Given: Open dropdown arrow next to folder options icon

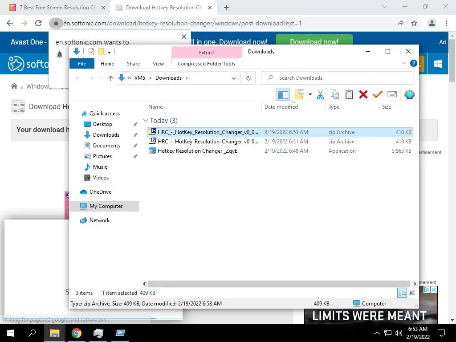Looking at the screenshot, I should click(x=310, y=94).
